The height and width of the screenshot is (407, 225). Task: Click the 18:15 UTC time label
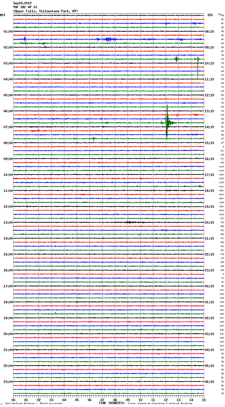(x=209, y=191)
